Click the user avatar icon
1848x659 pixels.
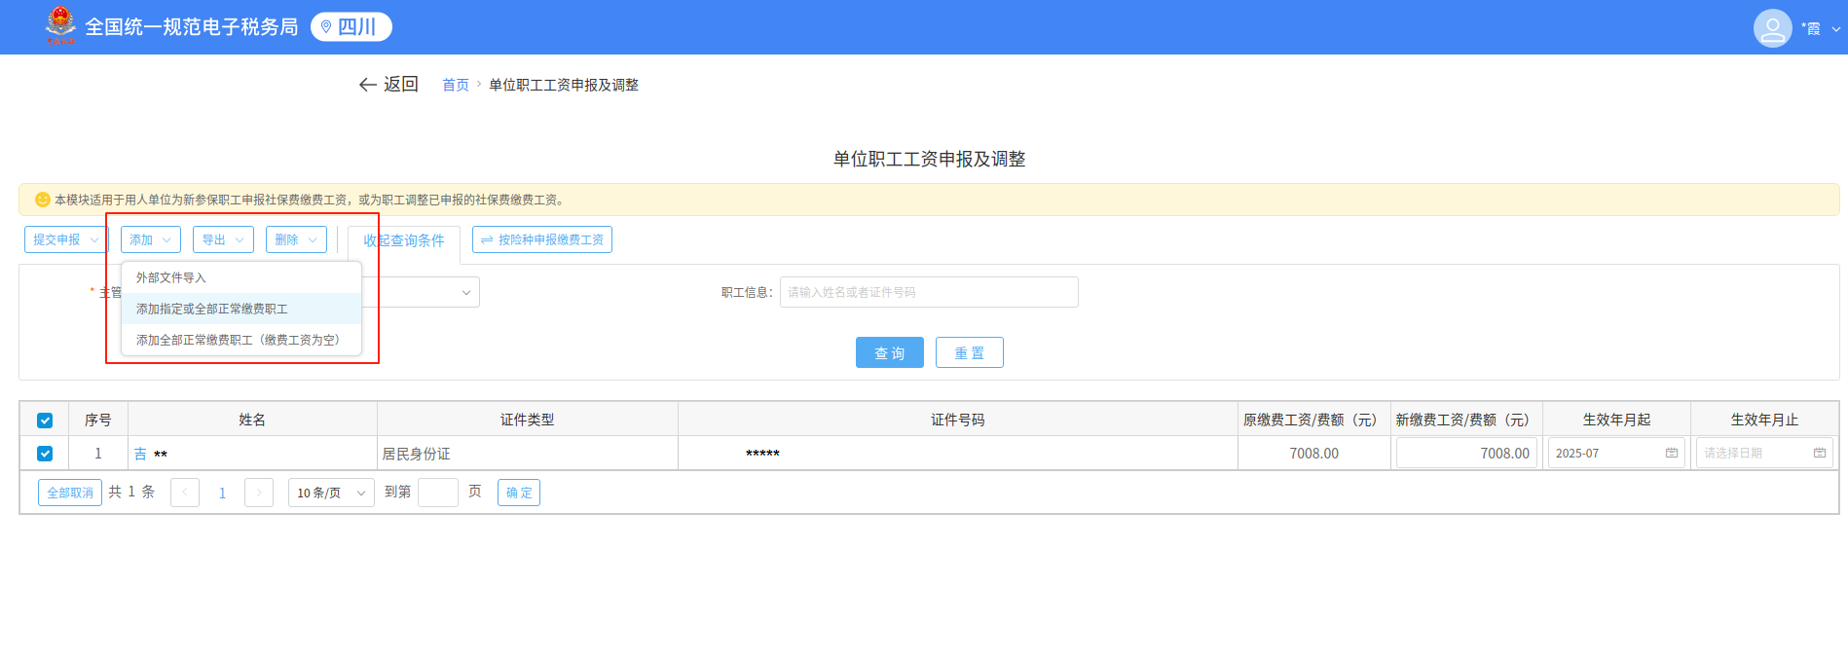(1772, 28)
